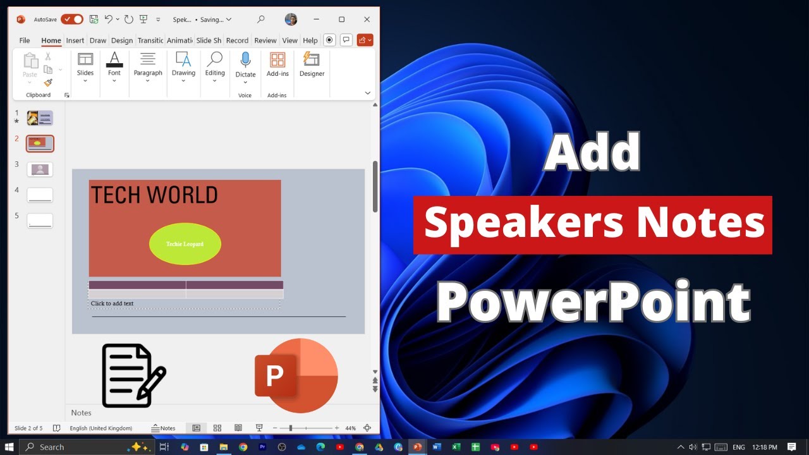Click the 44% zoom level
This screenshot has height=455, width=809.
[350, 428]
